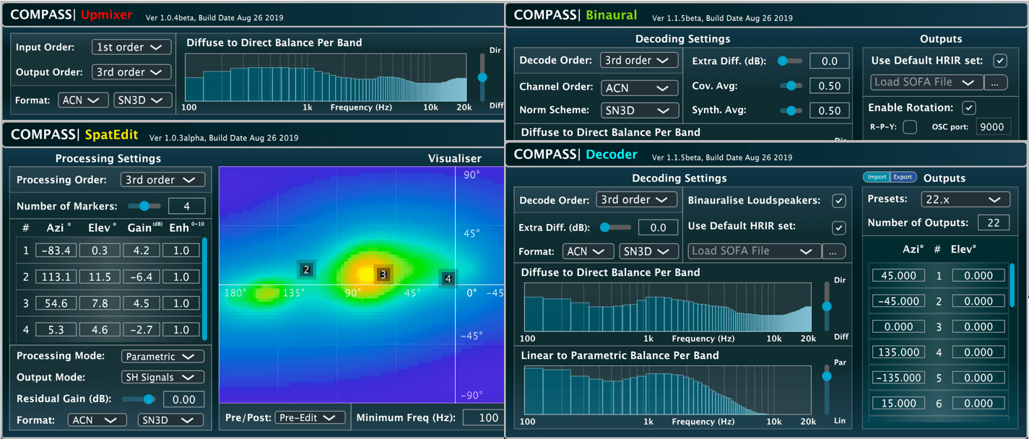Toggle Use Default HRIR set in Binaural
This screenshot has height=439, width=1029.
coord(999,61)
